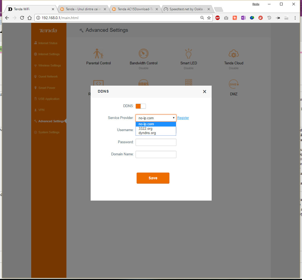Click the address bar URL
Screen dimensions: 302x280
(x=60, y=18)
